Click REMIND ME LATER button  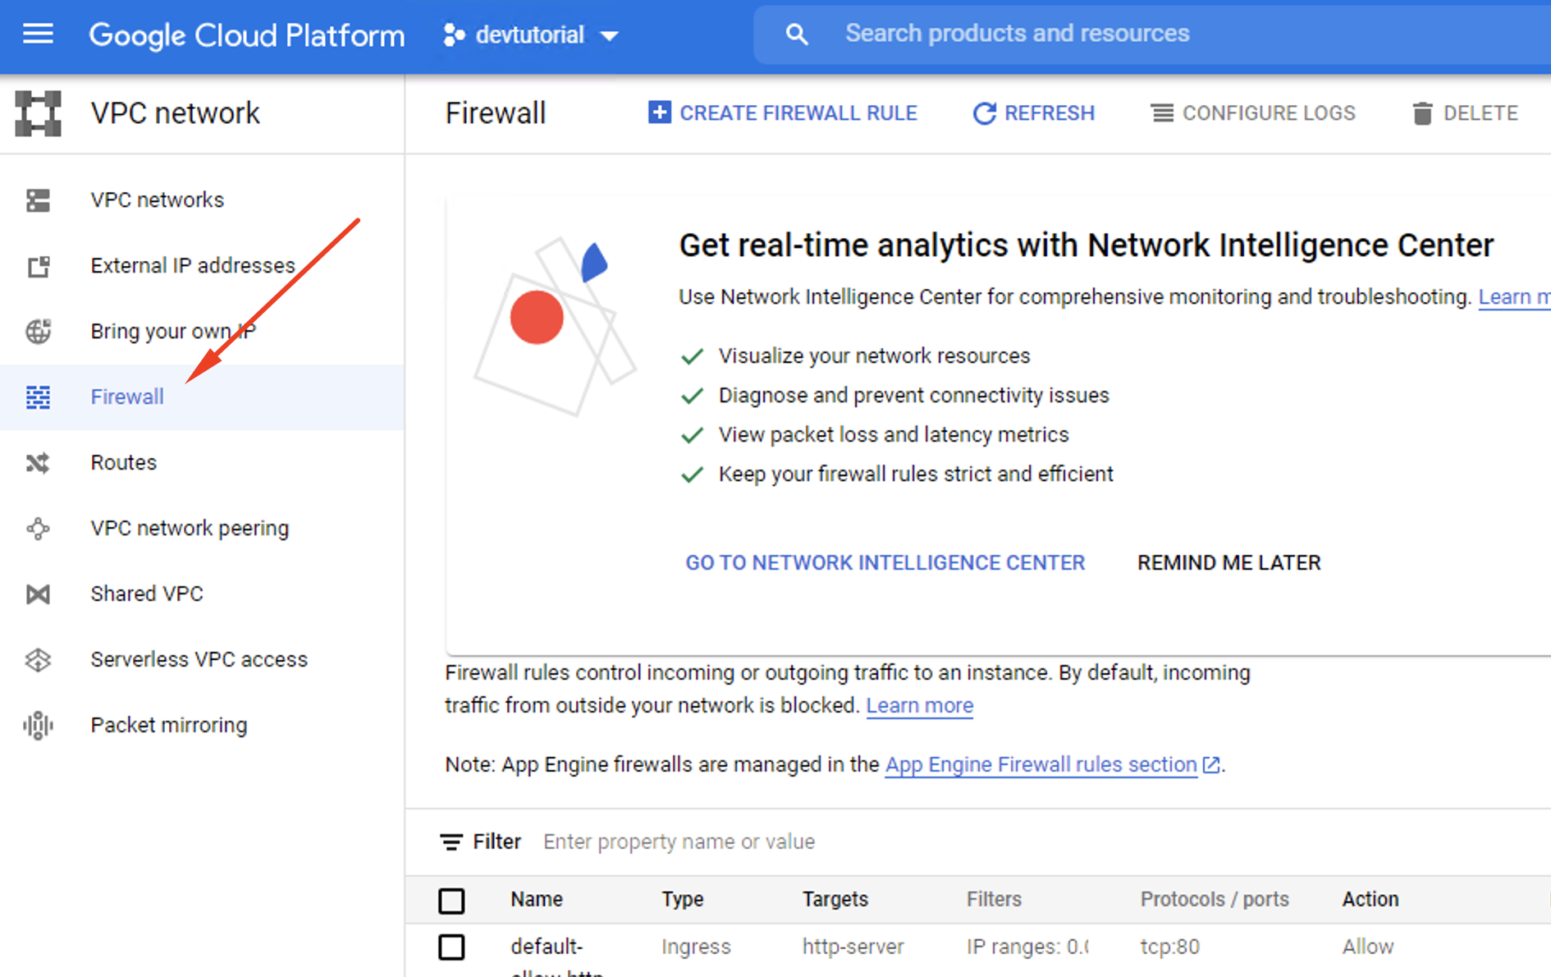tap(1229, 562)
